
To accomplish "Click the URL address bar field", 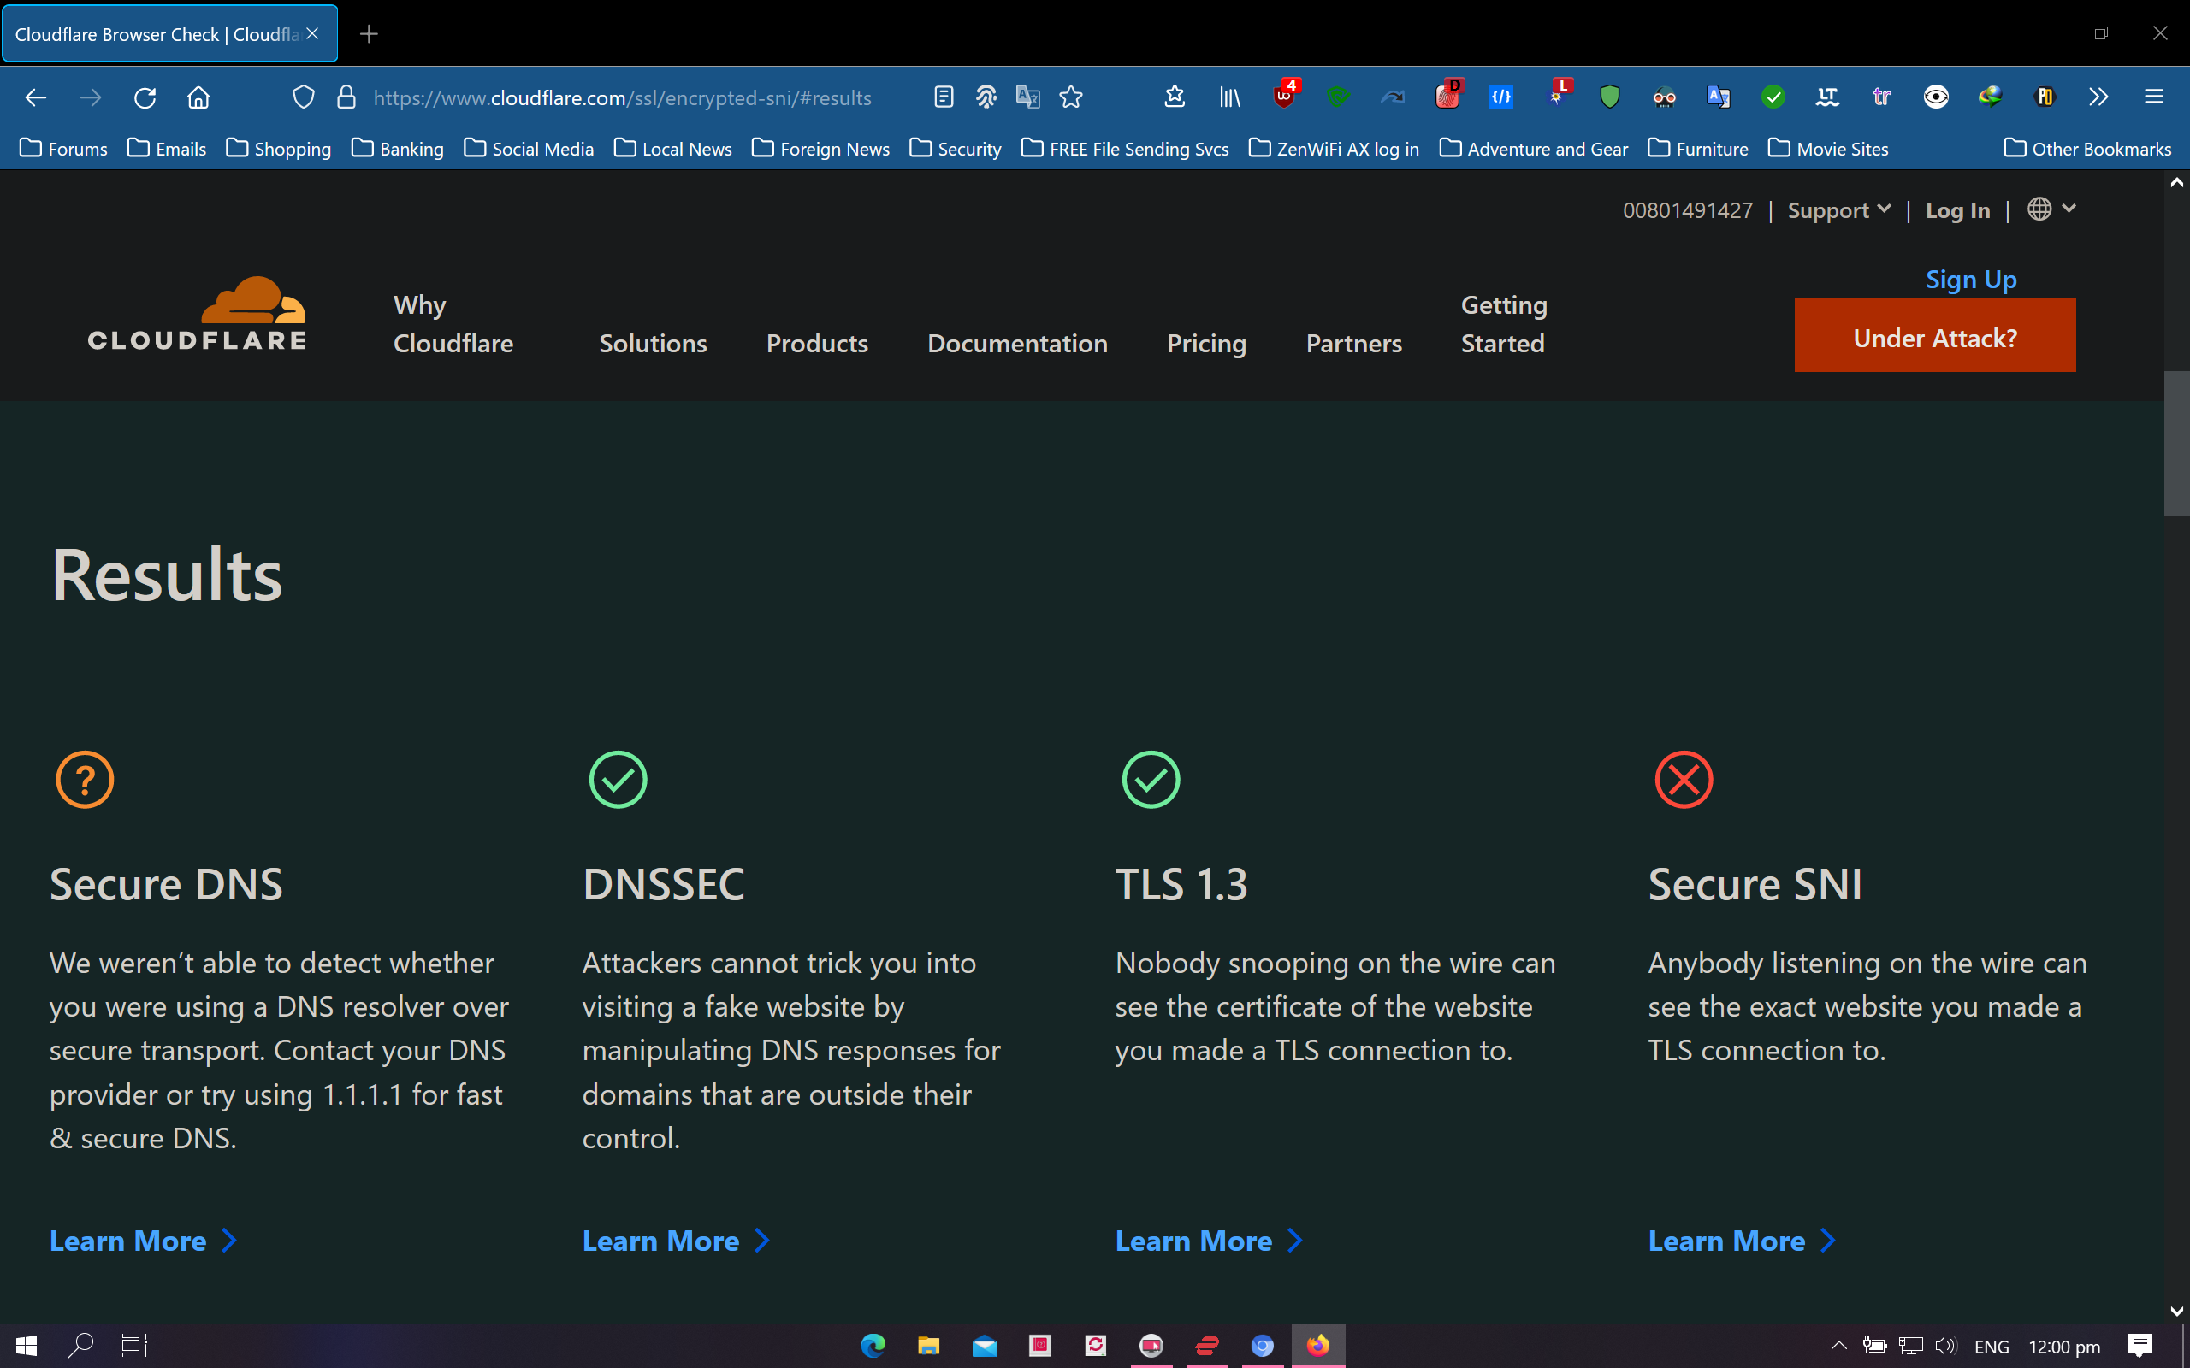I will coord(623,97).
